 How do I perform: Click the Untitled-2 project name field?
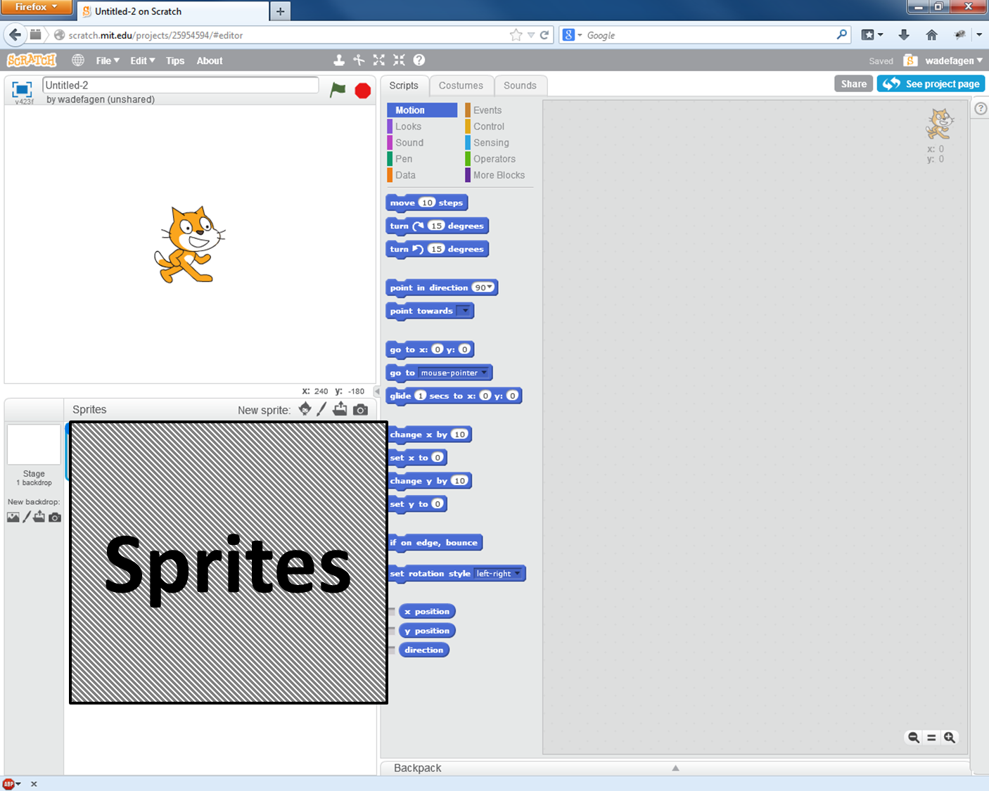pyautogui.click(x=180, y=85)
